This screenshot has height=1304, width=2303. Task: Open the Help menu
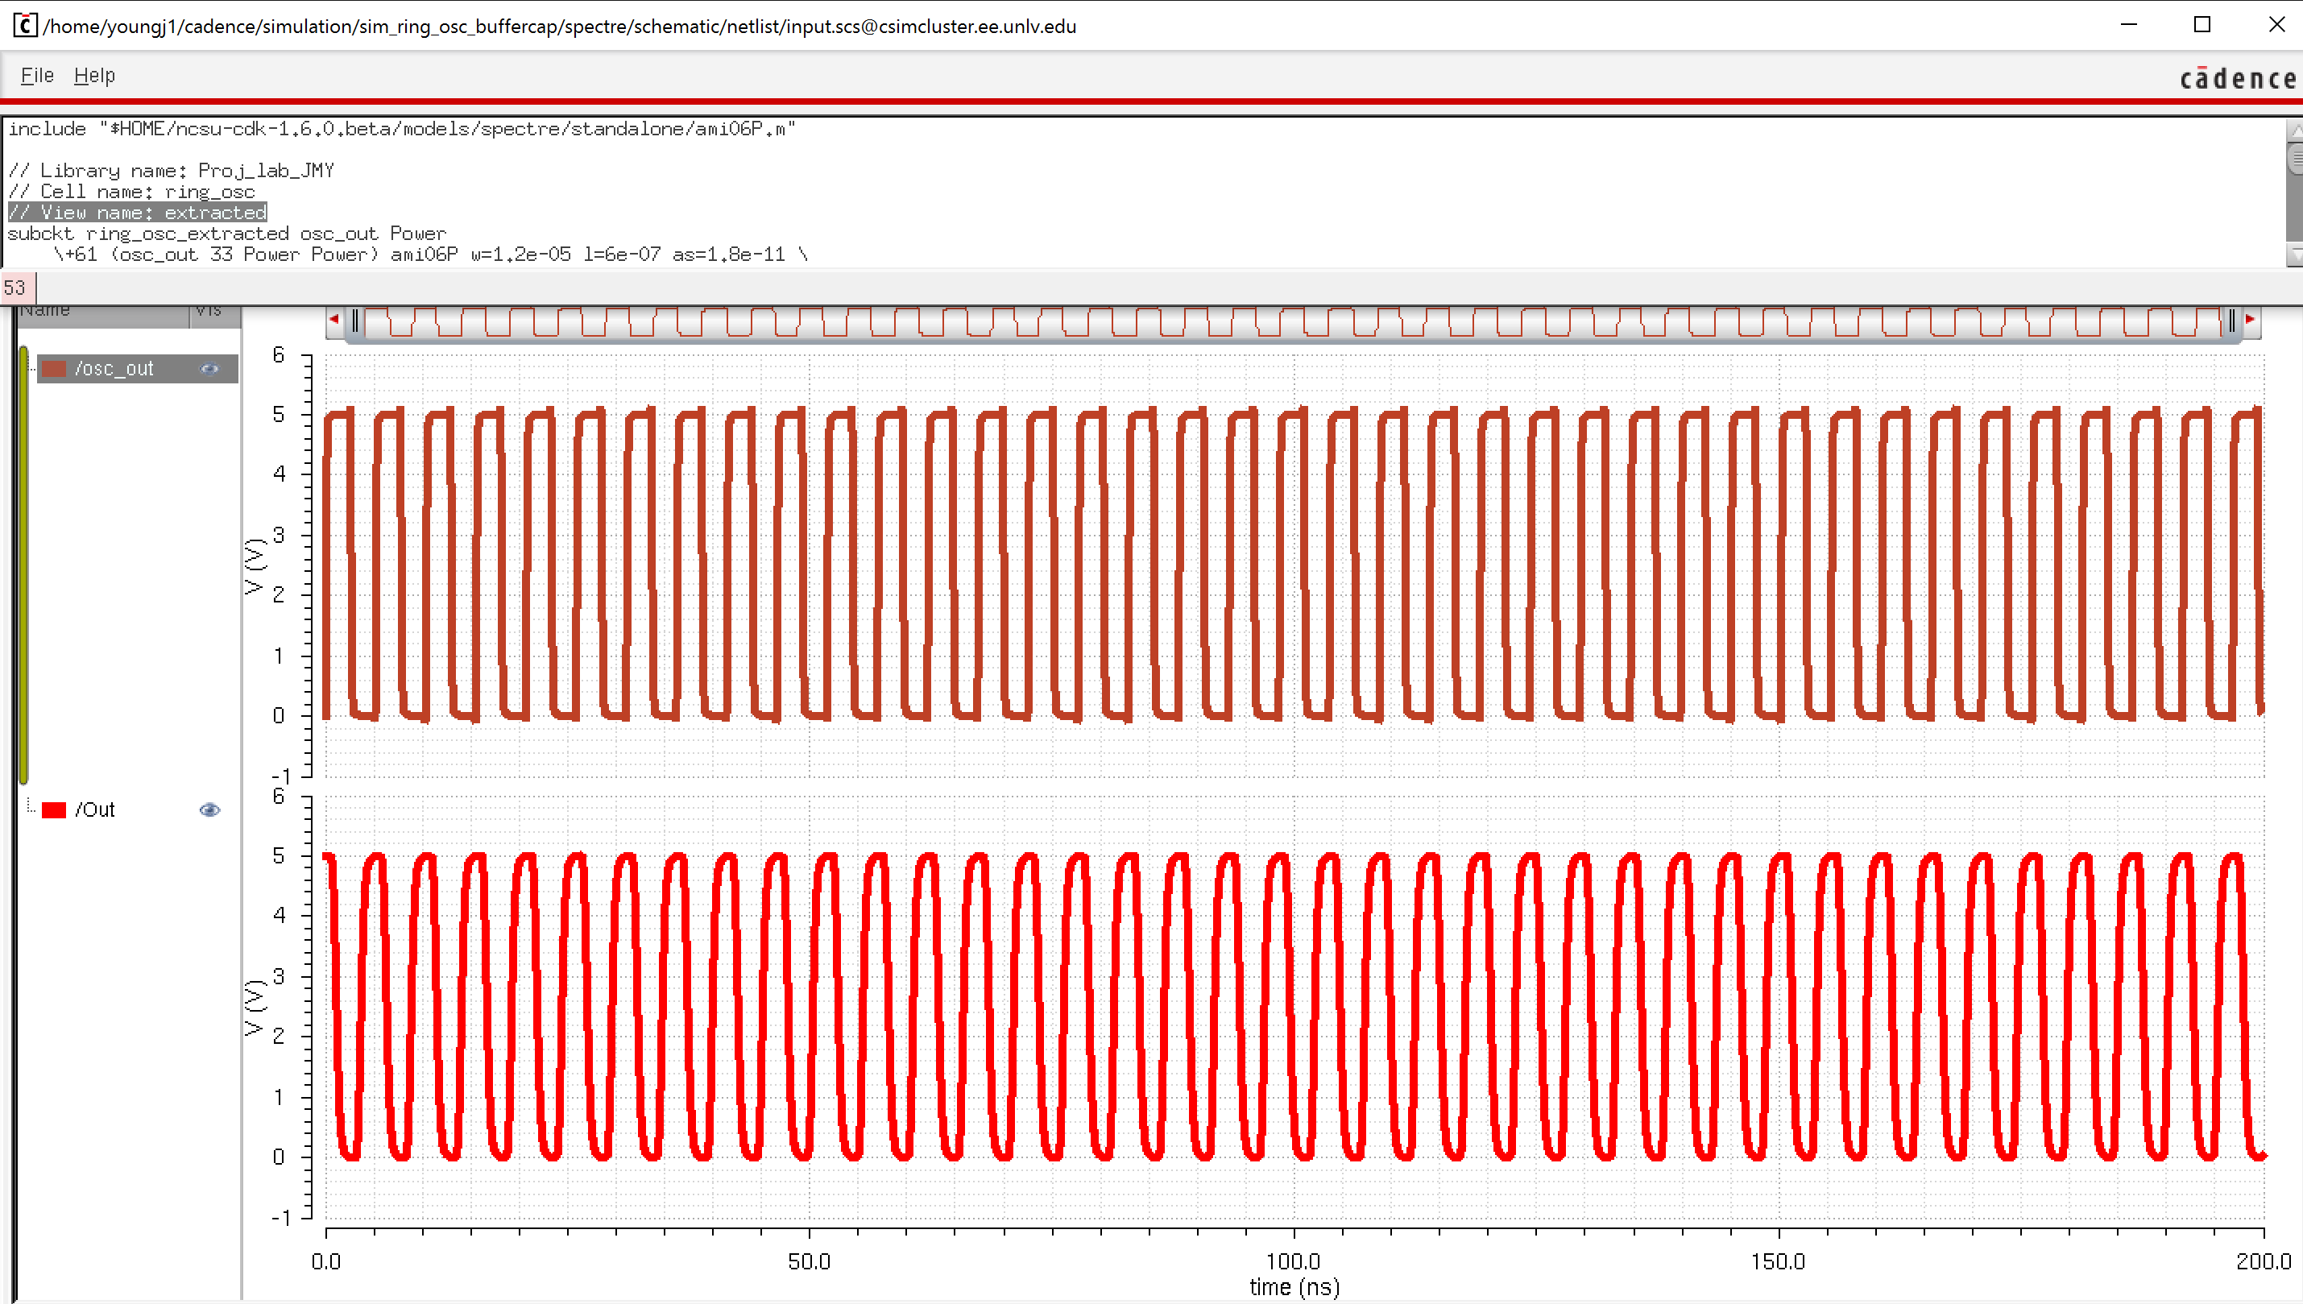(94, 75)
